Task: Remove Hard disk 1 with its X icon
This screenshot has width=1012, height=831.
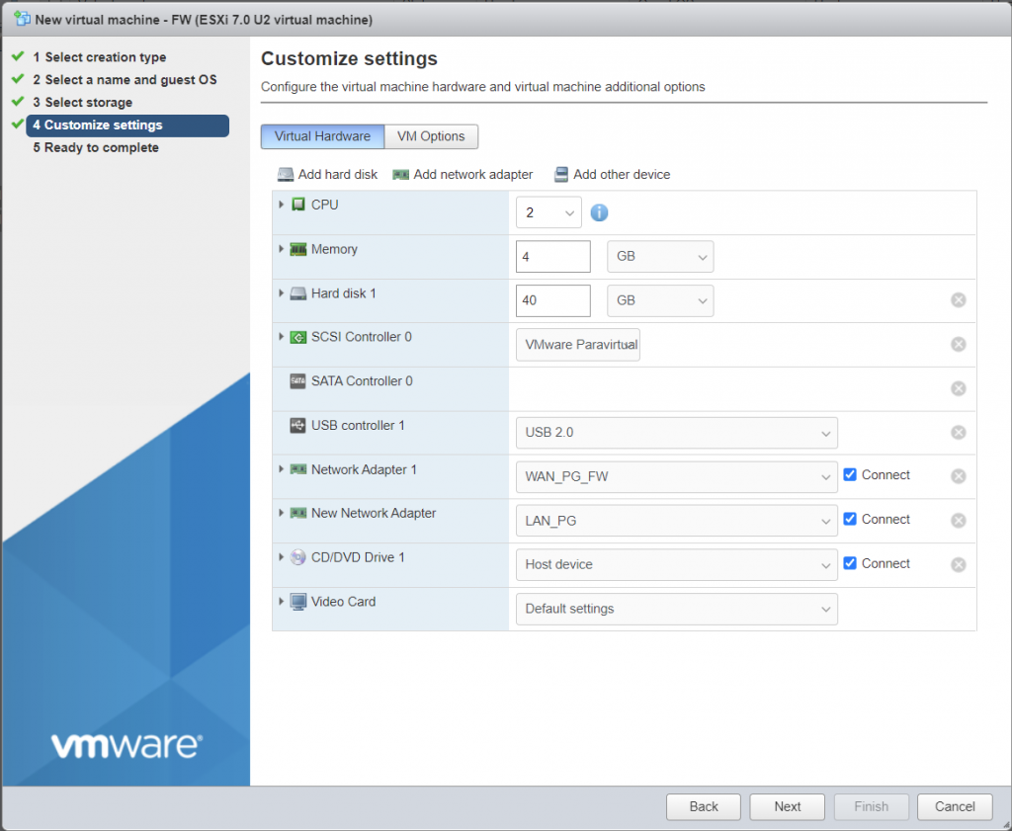Action: 959,300
